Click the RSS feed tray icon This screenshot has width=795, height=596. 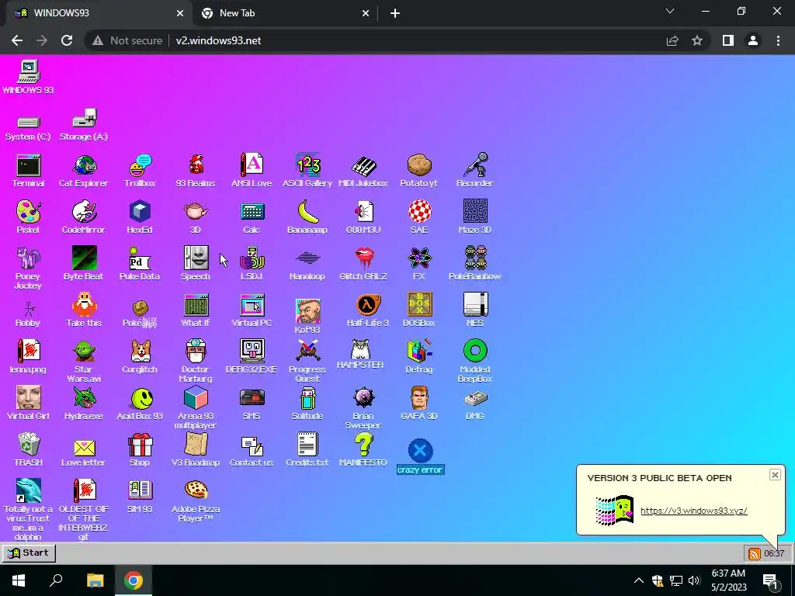coord(755,554)
